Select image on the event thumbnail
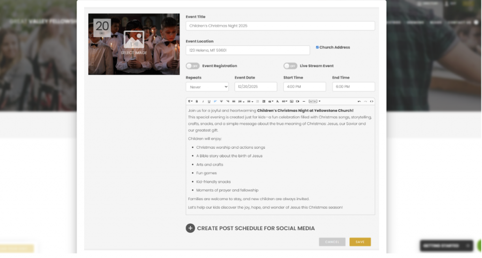This screenshot has width=482, height=258. [134, 43]
